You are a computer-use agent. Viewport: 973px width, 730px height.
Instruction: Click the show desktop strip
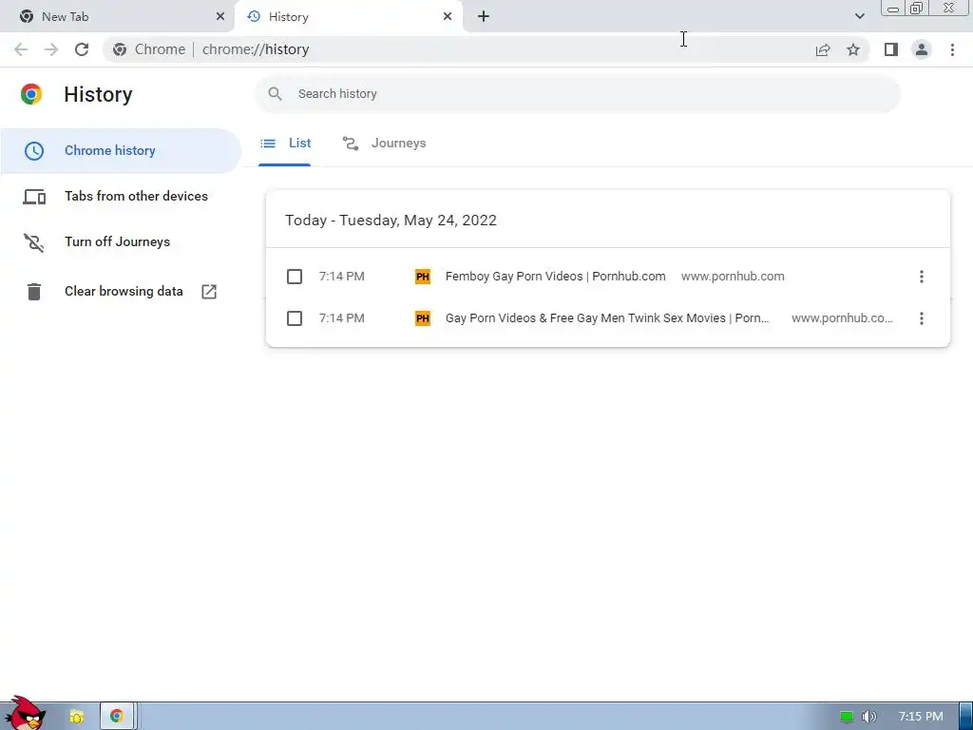(x=966, y=717)
